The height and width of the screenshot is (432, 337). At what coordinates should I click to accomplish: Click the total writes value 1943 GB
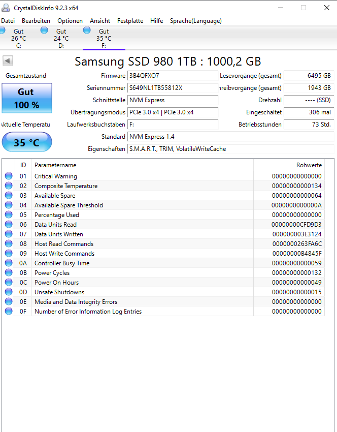[309, 88]
